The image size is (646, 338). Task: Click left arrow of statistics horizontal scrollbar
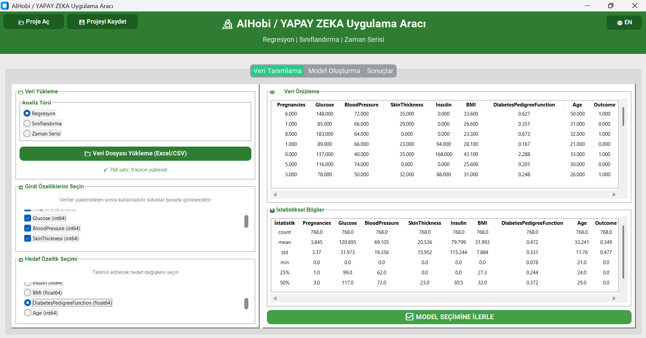[275, 298]
